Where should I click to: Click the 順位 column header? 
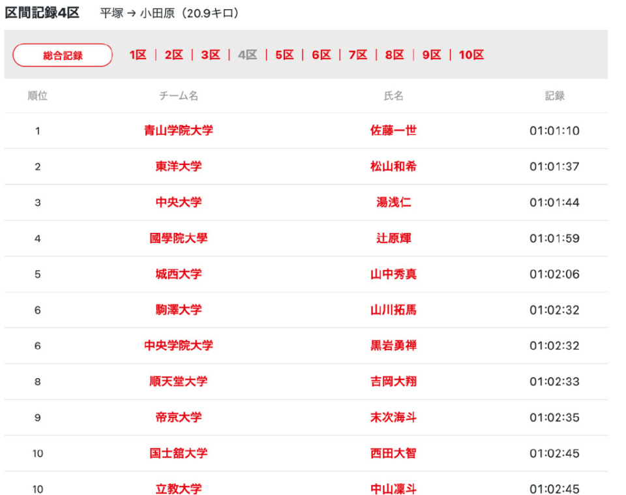[38, 96]
